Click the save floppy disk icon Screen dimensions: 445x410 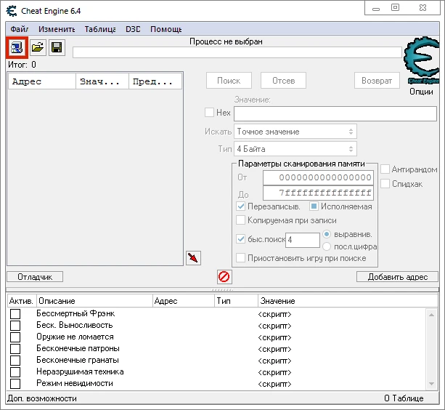pos(57,47)
